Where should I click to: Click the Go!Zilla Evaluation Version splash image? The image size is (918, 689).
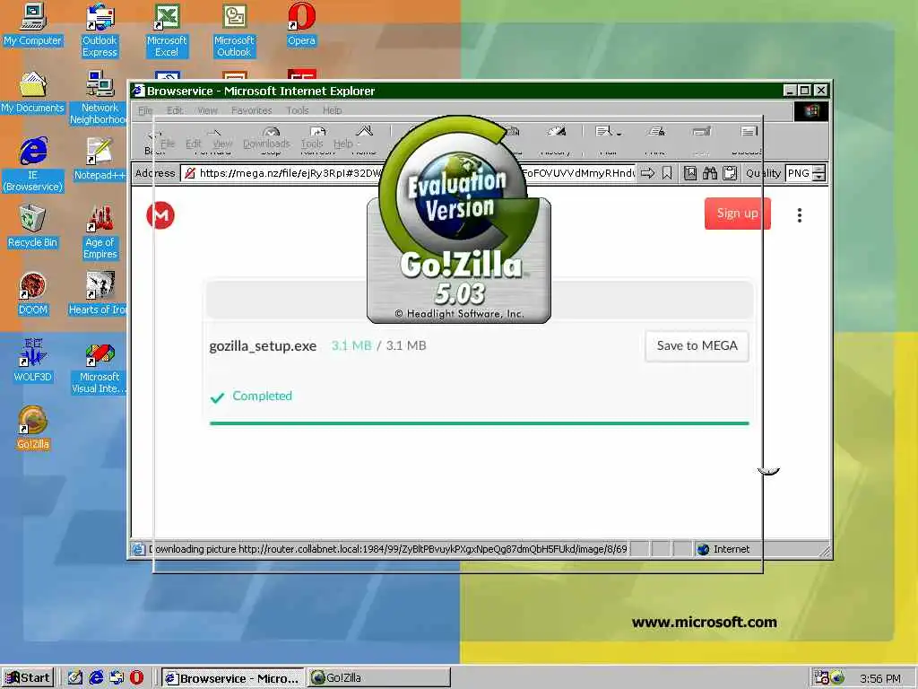pyautogui.click(x=459, y=220)
